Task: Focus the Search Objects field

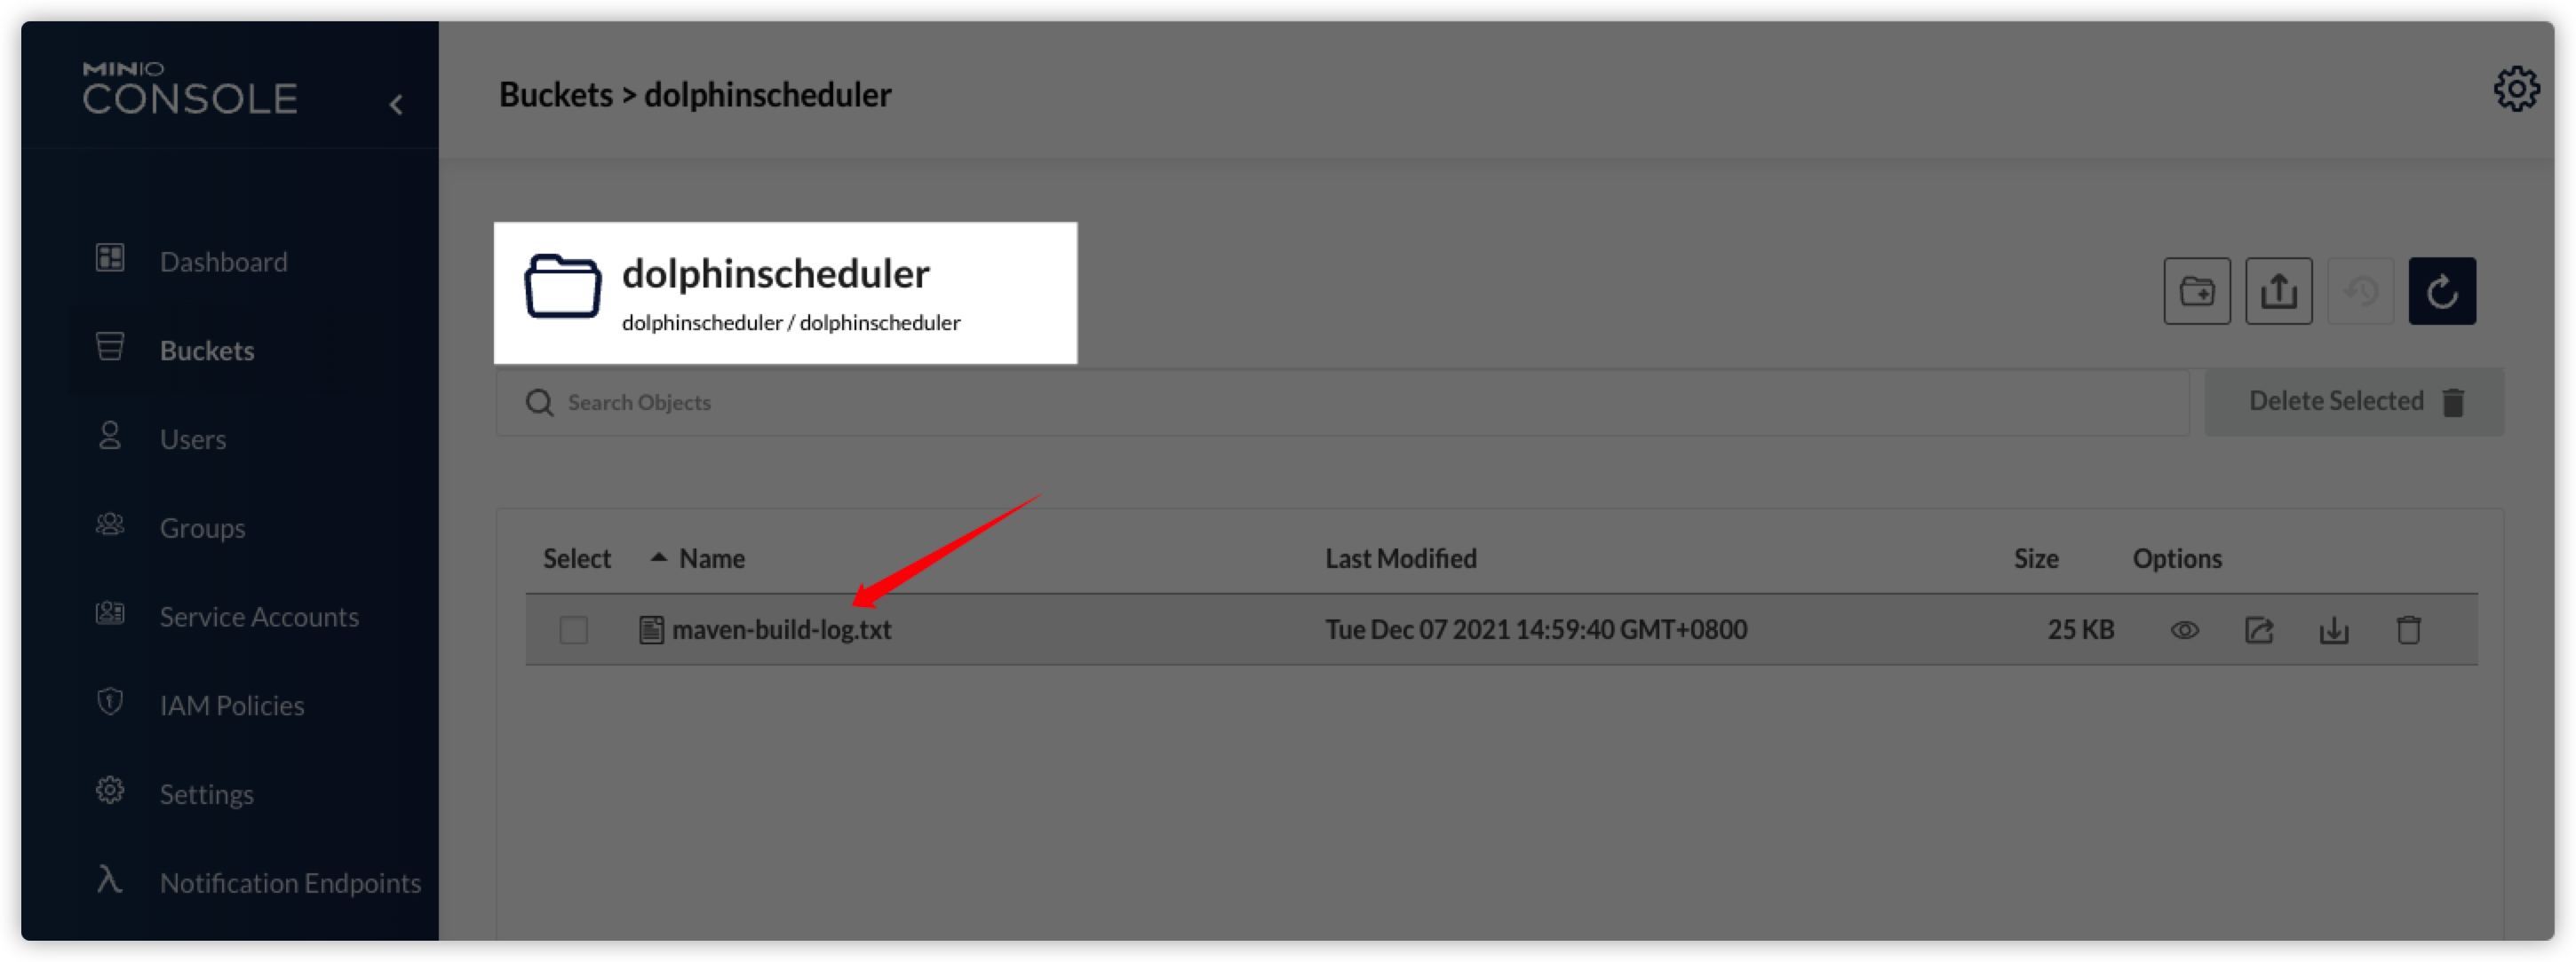Action: coord(1341,403)
